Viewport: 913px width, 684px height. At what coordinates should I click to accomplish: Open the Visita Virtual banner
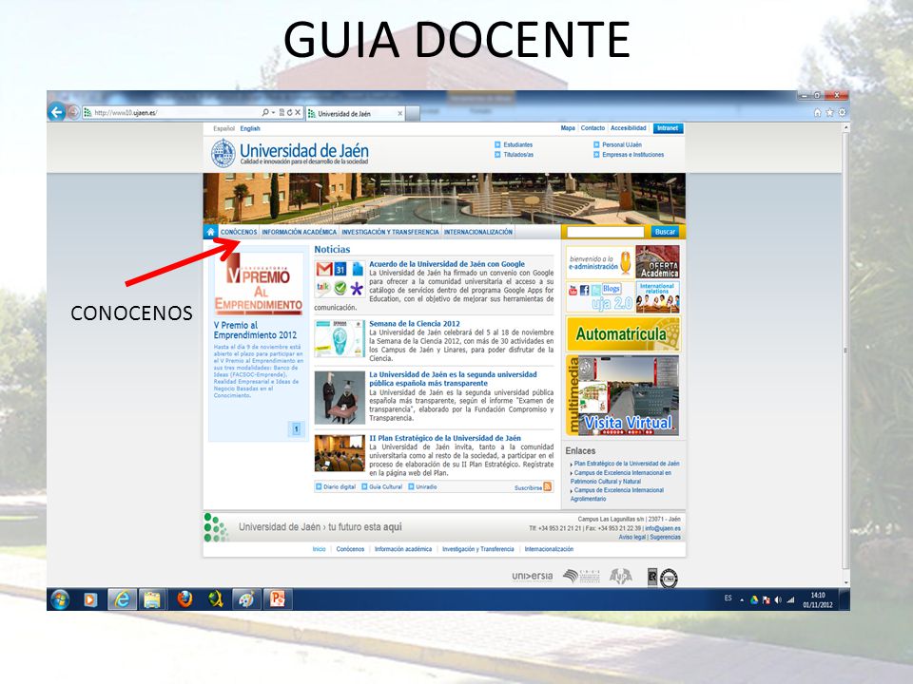click(x=622, y=395)
